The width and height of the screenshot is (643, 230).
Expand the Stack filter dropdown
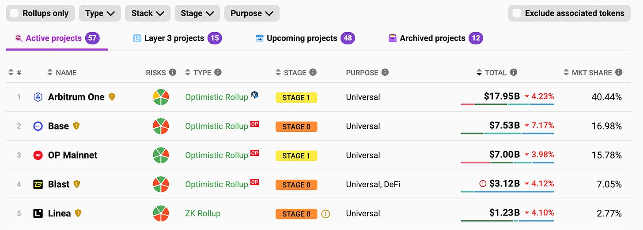(x=148, y=13)
